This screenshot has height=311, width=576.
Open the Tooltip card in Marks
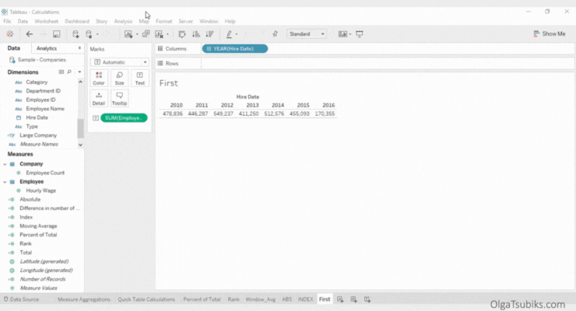(119, 98)
